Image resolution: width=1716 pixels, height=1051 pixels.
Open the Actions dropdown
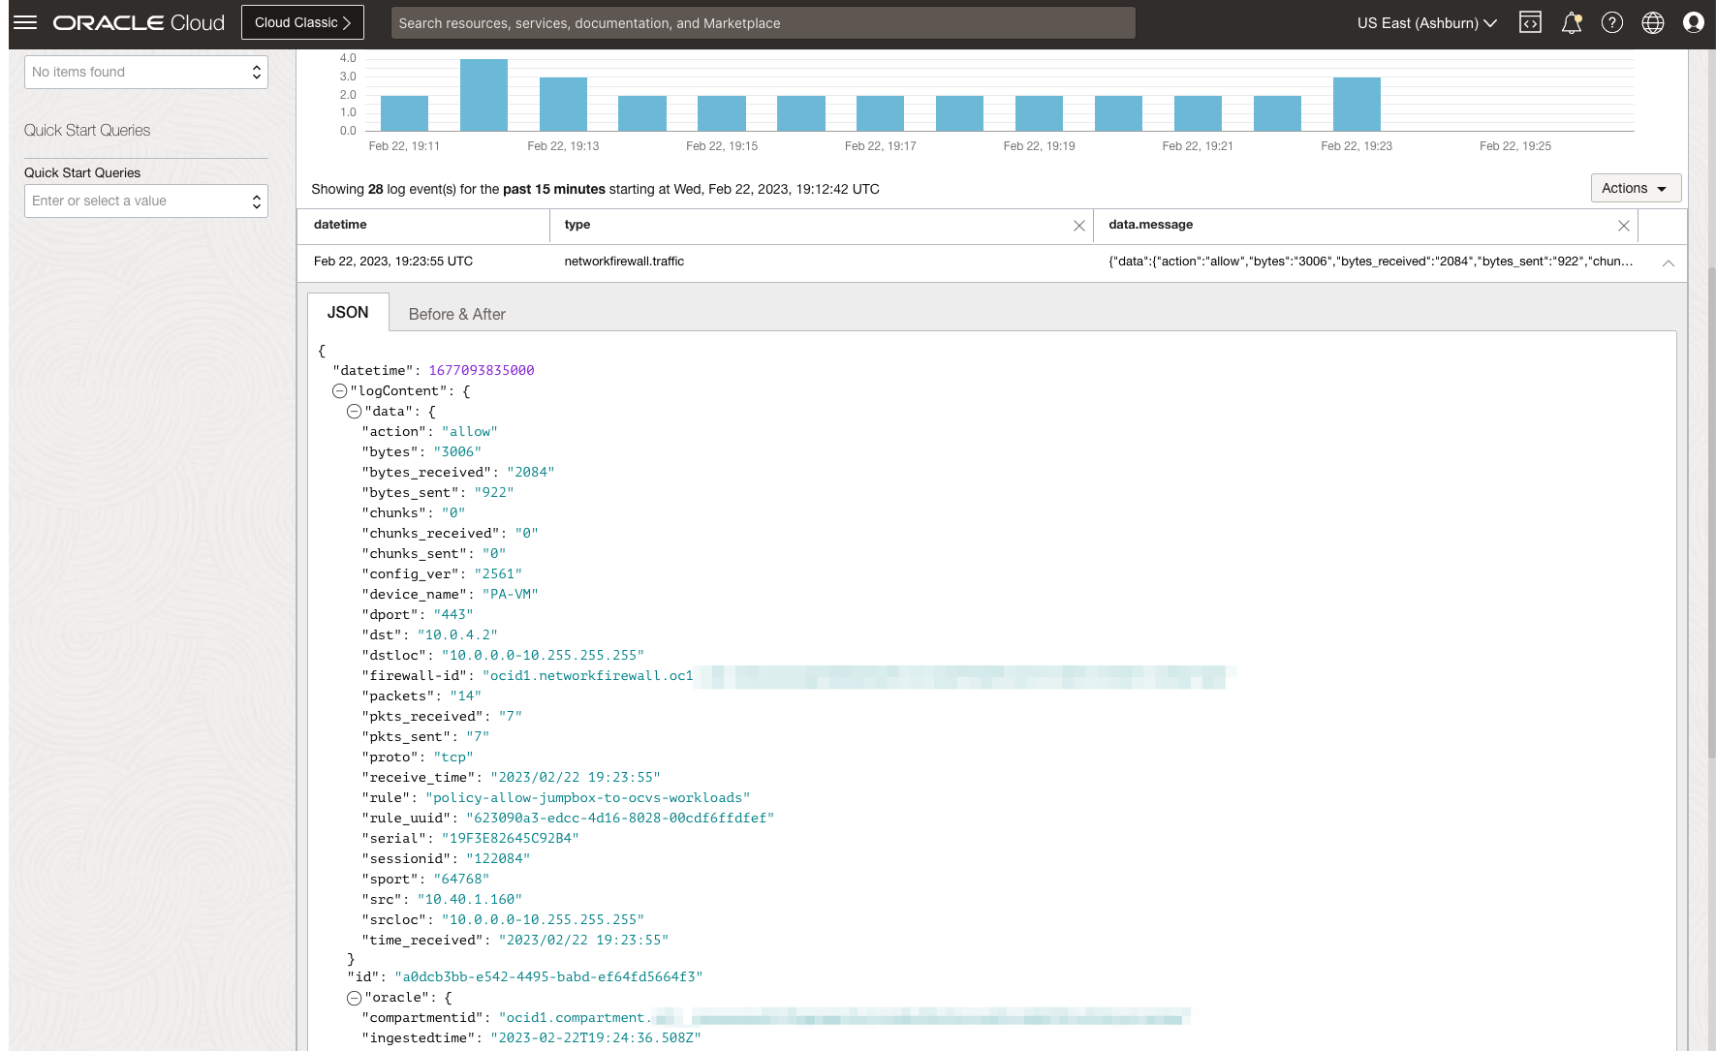1636,188
